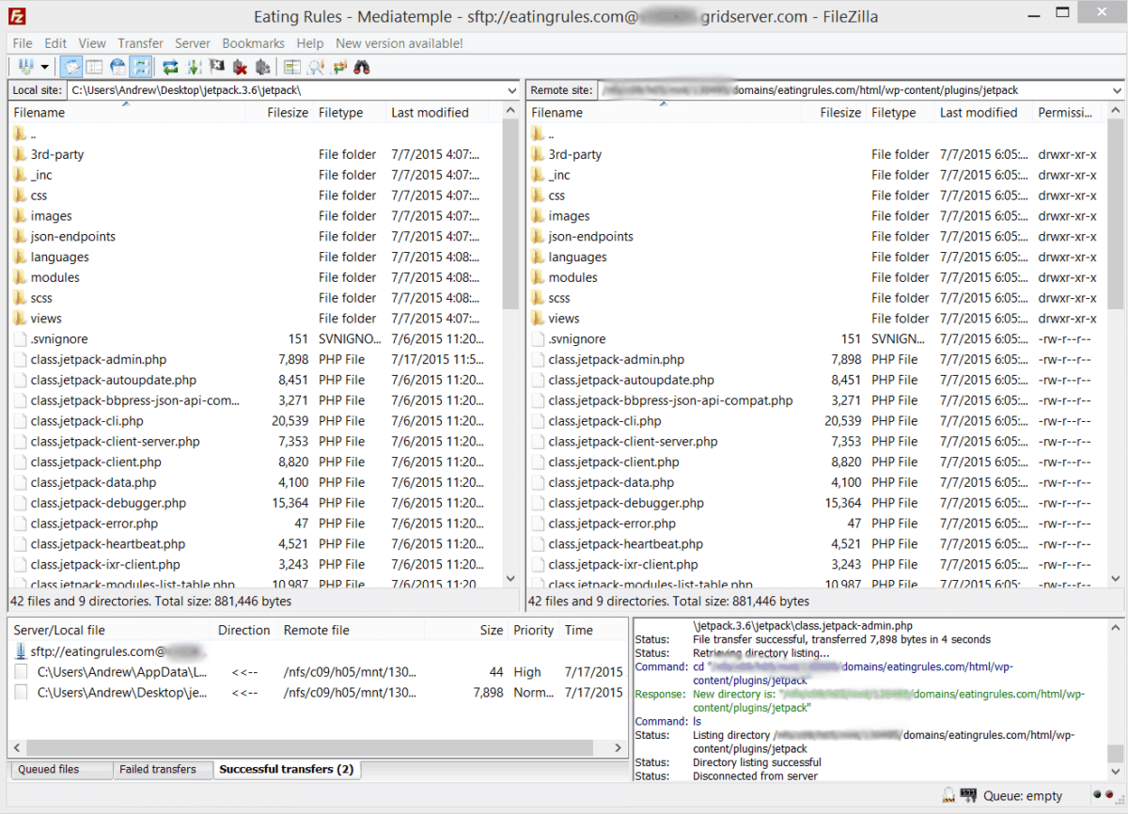Toggle the message log display
The width and height of the screenshot is (1128, 814).
click(70, 67)
